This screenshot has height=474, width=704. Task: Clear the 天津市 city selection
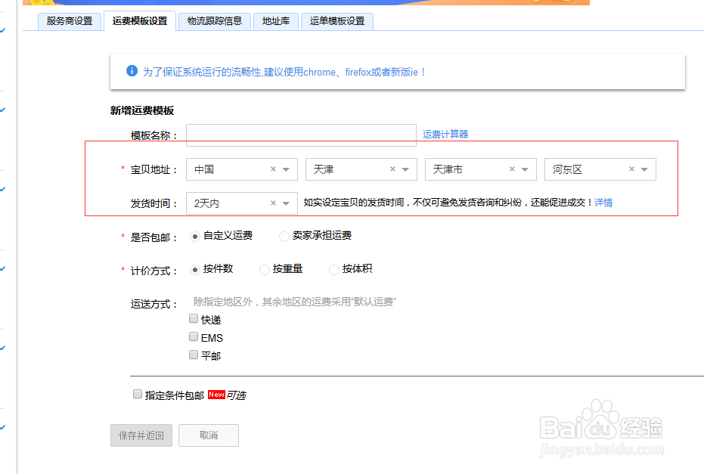coord(512,169)
